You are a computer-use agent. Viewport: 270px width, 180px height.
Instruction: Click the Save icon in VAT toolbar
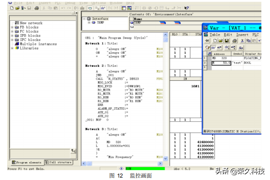[x=226, y=41]
